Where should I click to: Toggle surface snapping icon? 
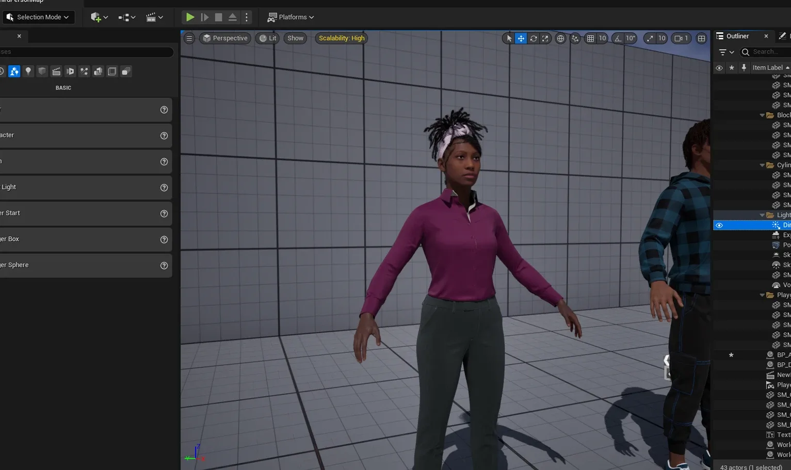coord(575,38)
